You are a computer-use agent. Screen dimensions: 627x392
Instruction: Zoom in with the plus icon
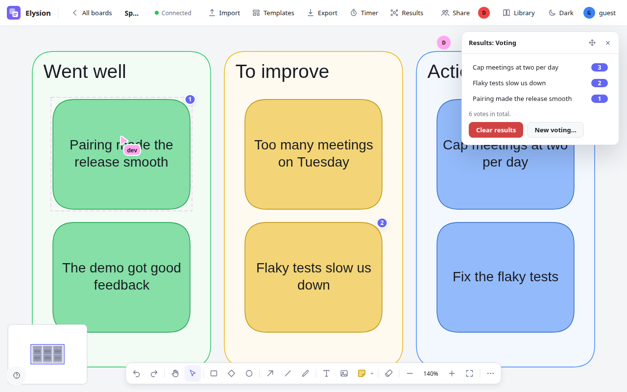coord(452,373)
